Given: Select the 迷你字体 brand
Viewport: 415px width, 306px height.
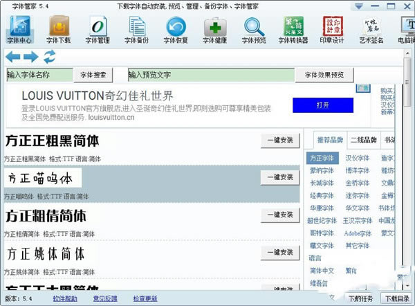Looking at the screenshot, I should [x=358, y=196].
